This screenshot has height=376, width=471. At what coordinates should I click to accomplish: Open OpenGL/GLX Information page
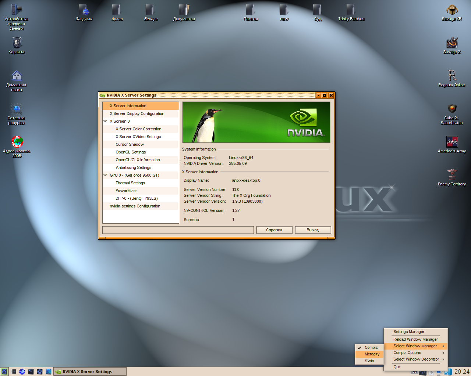[141, 160]
